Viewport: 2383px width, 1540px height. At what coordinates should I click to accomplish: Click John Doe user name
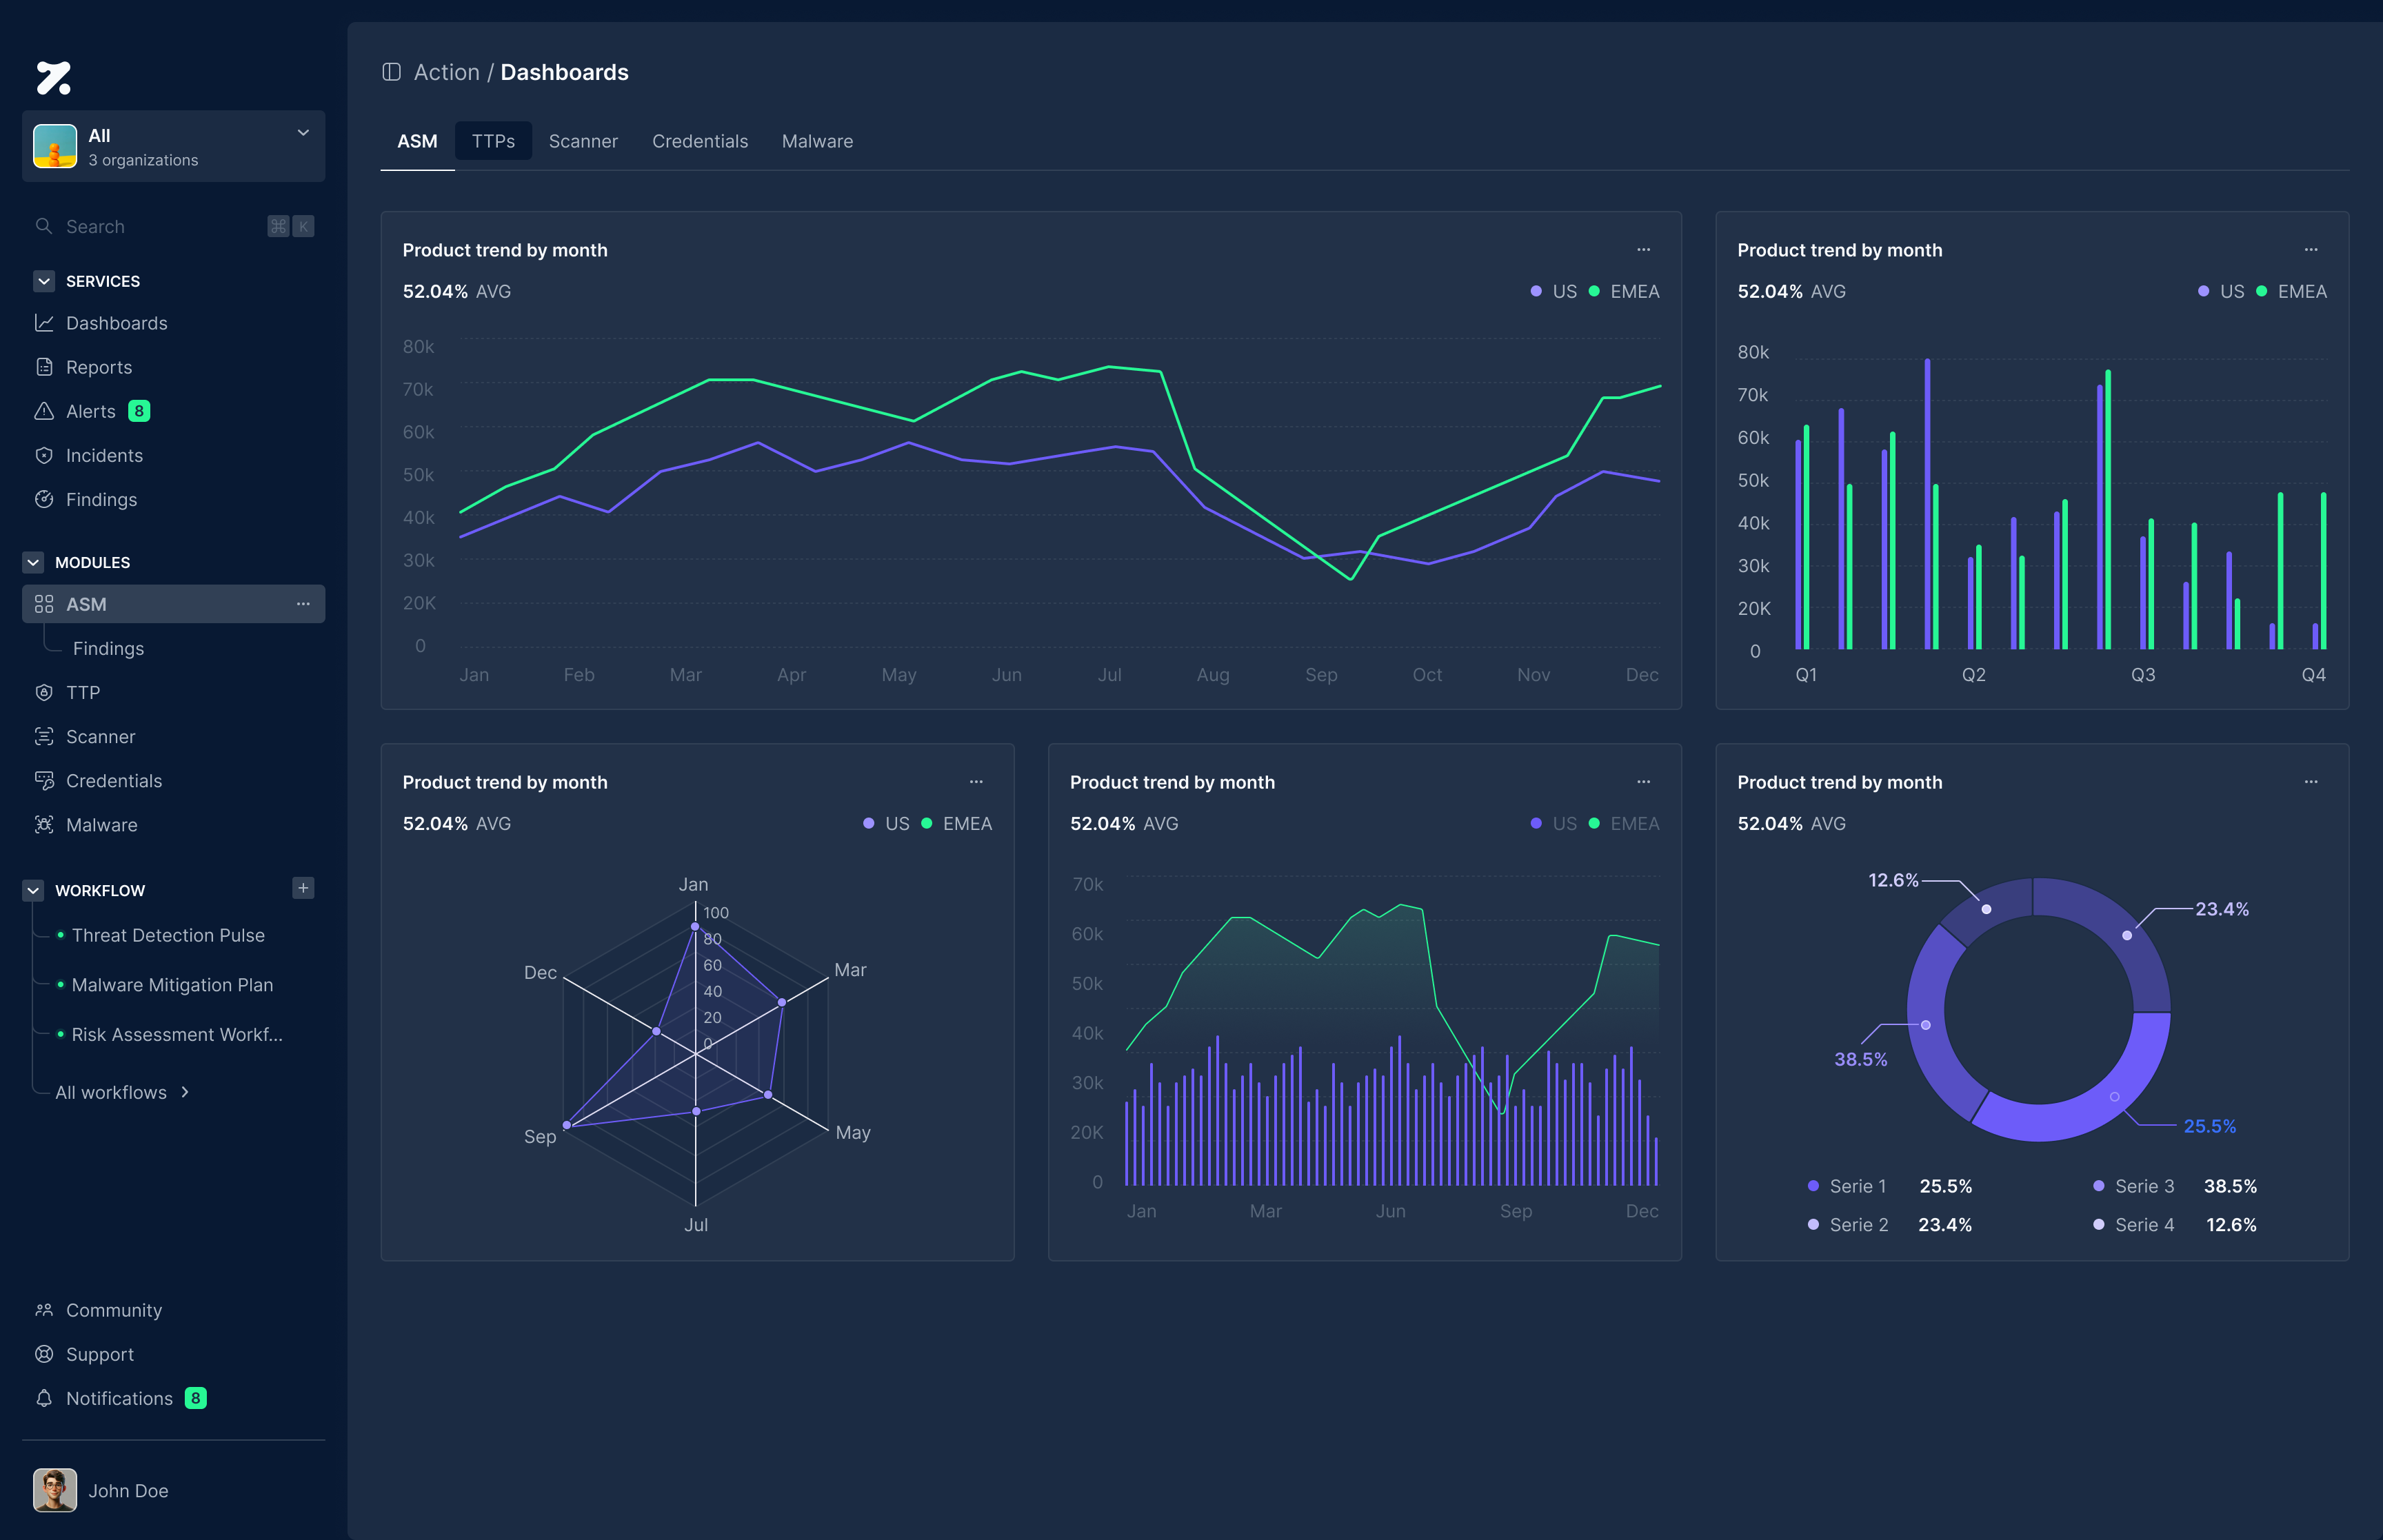point(128,1490)
